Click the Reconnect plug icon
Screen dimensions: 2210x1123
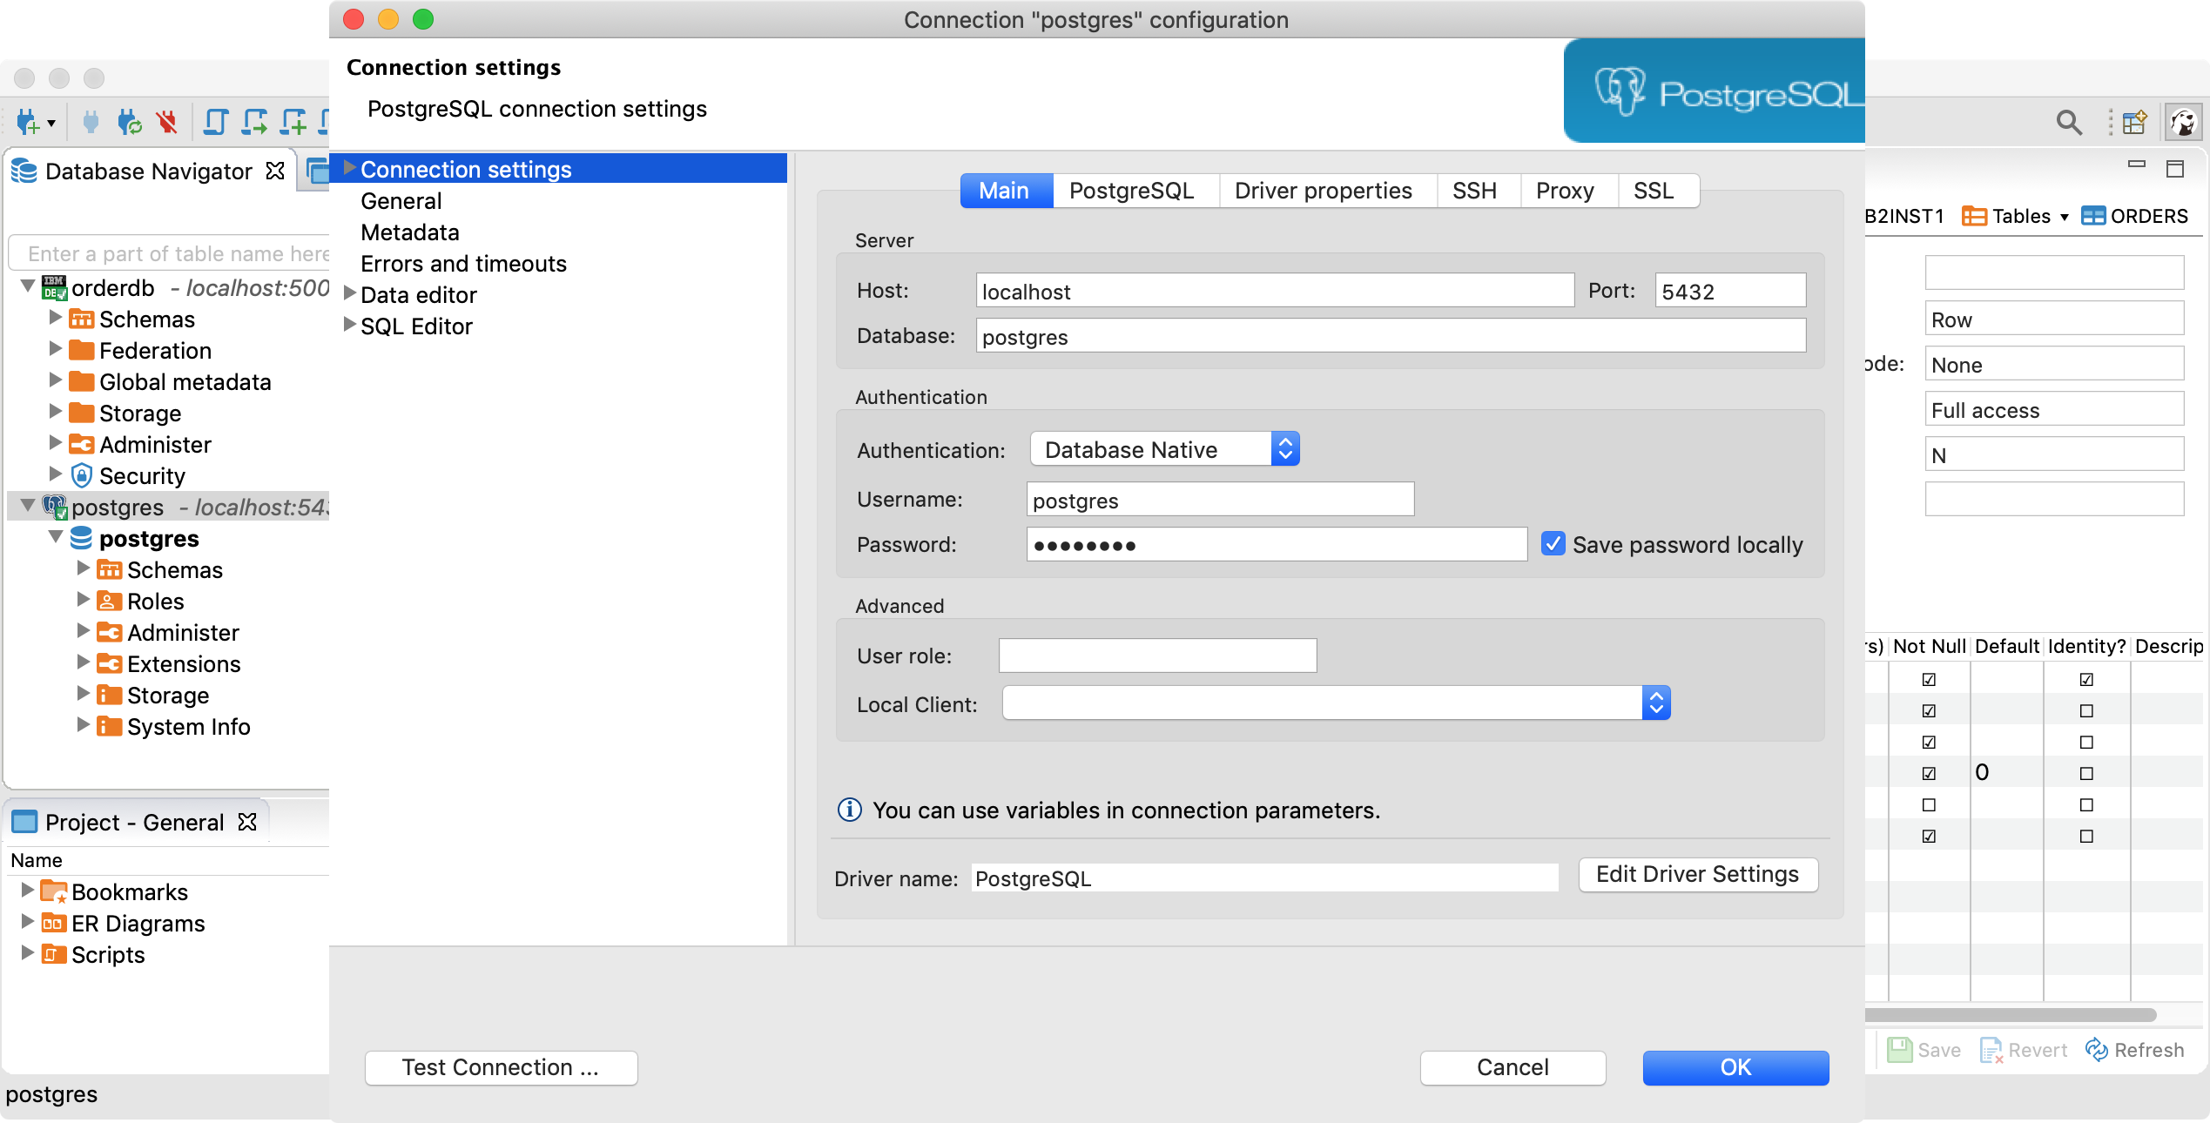coord(129,122)
